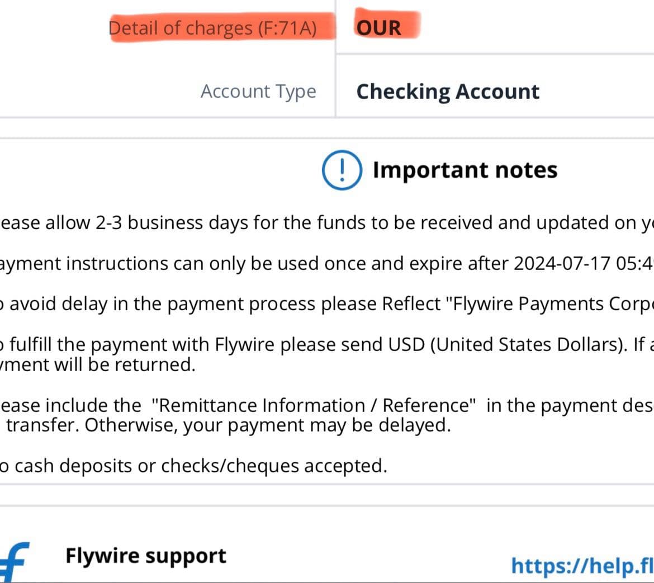Click the note about cash deposits and checks
The width and height of the screenshot is (654, 583).
(193, 466)
